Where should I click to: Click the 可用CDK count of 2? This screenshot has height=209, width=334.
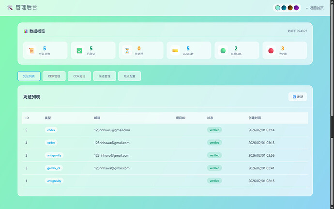[x=236, y=48]
